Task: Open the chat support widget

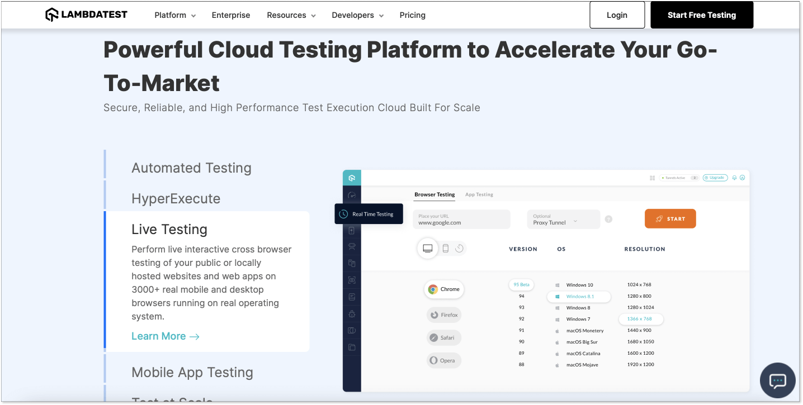Action: (778, 380)
